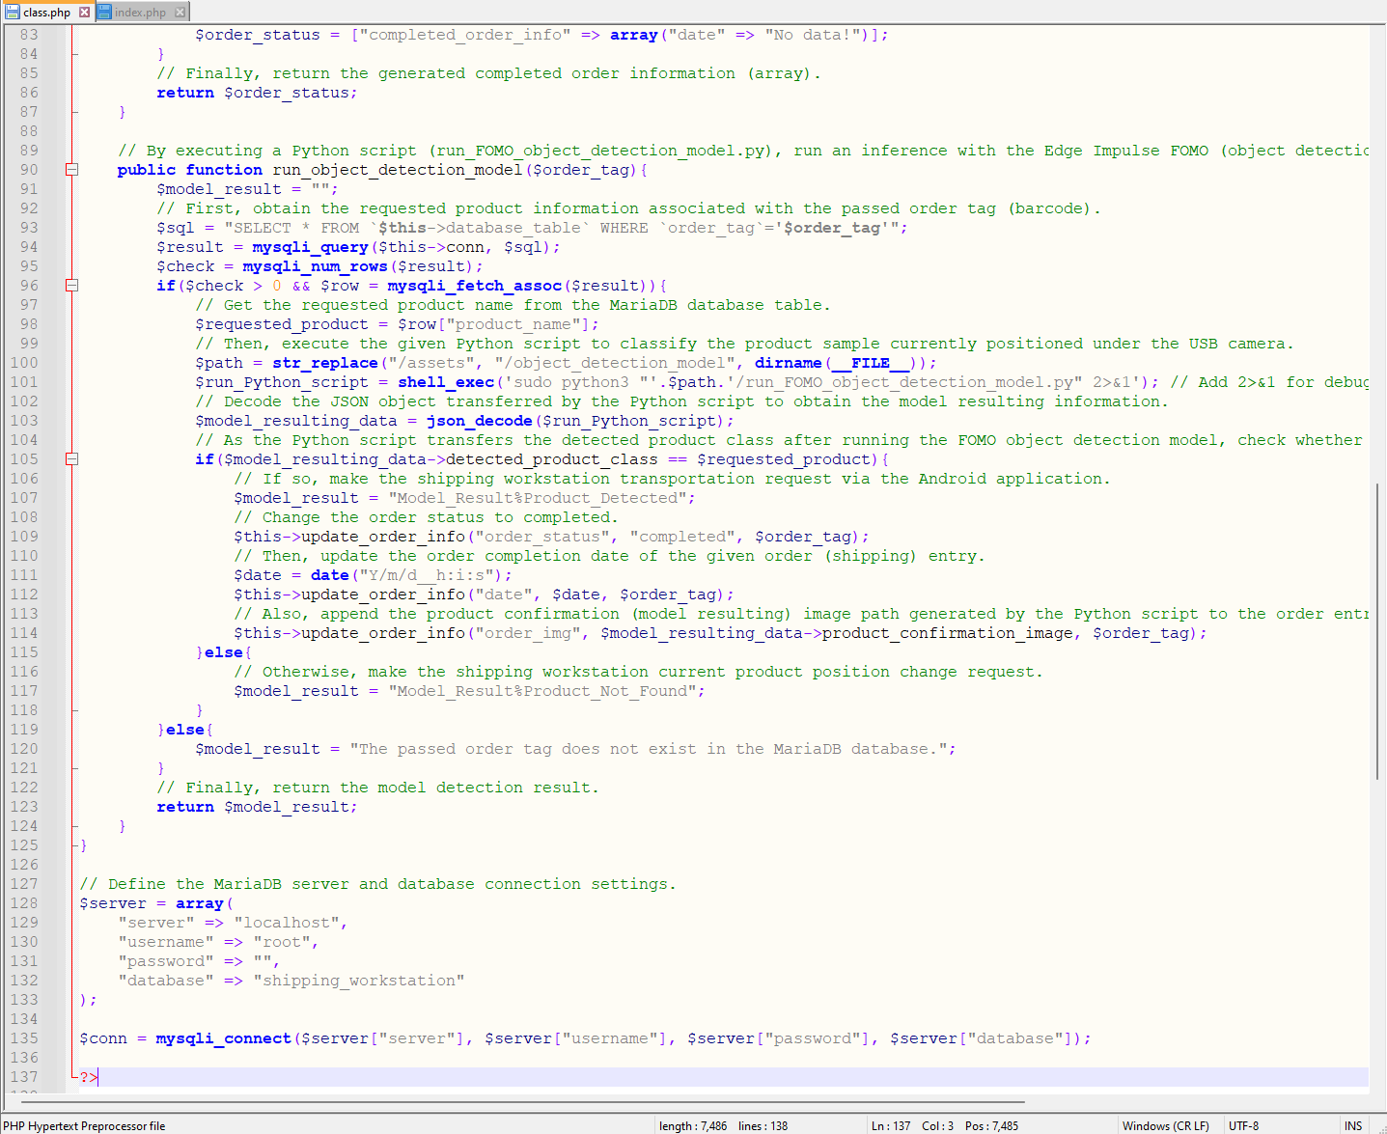Click 'PHP Hypertext Preprocessor file' in status bar
The height and width of the screenshot is (1134, 1387).
tap(85, 1125)
